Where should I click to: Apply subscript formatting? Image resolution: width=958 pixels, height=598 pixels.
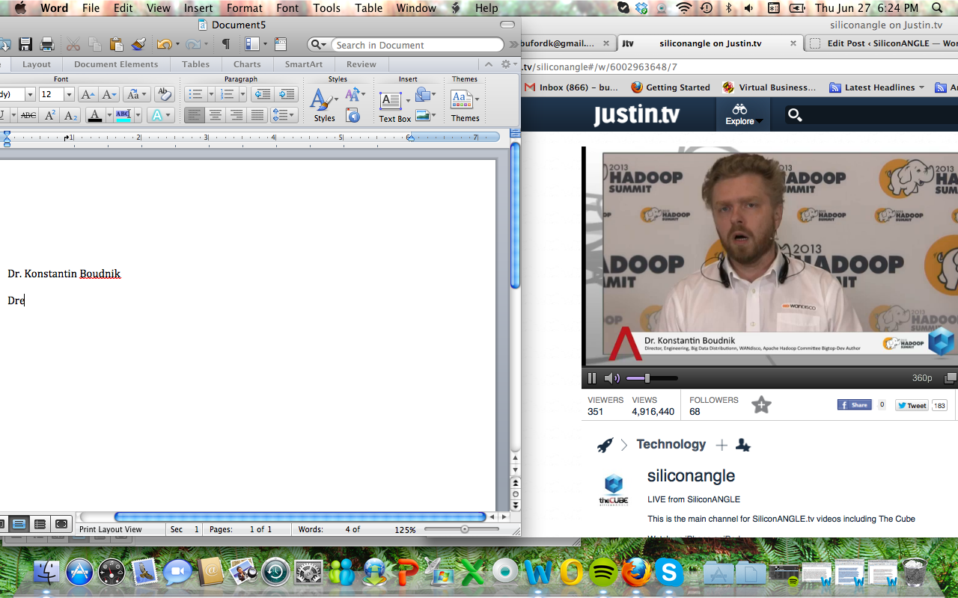coord(71,115)
